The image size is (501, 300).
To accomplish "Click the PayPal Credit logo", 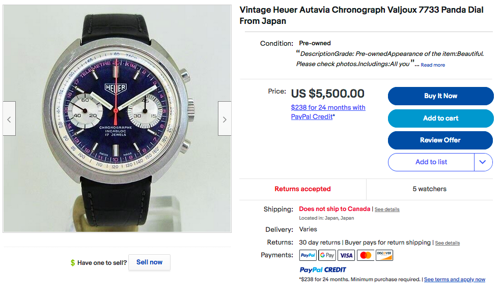I will click(x=323, y=269).
